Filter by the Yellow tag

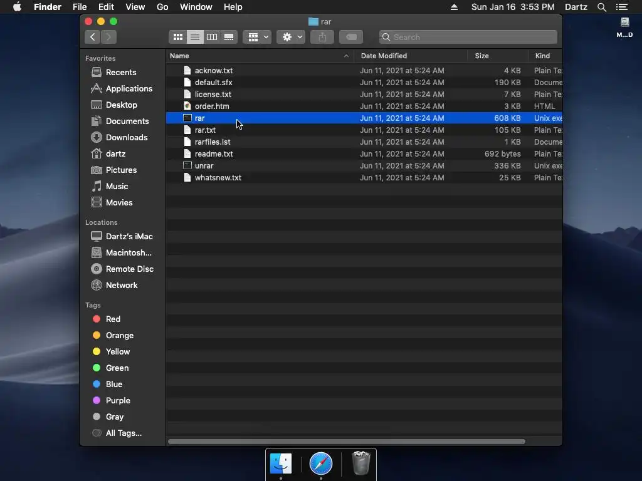click(x=117, y=352)
